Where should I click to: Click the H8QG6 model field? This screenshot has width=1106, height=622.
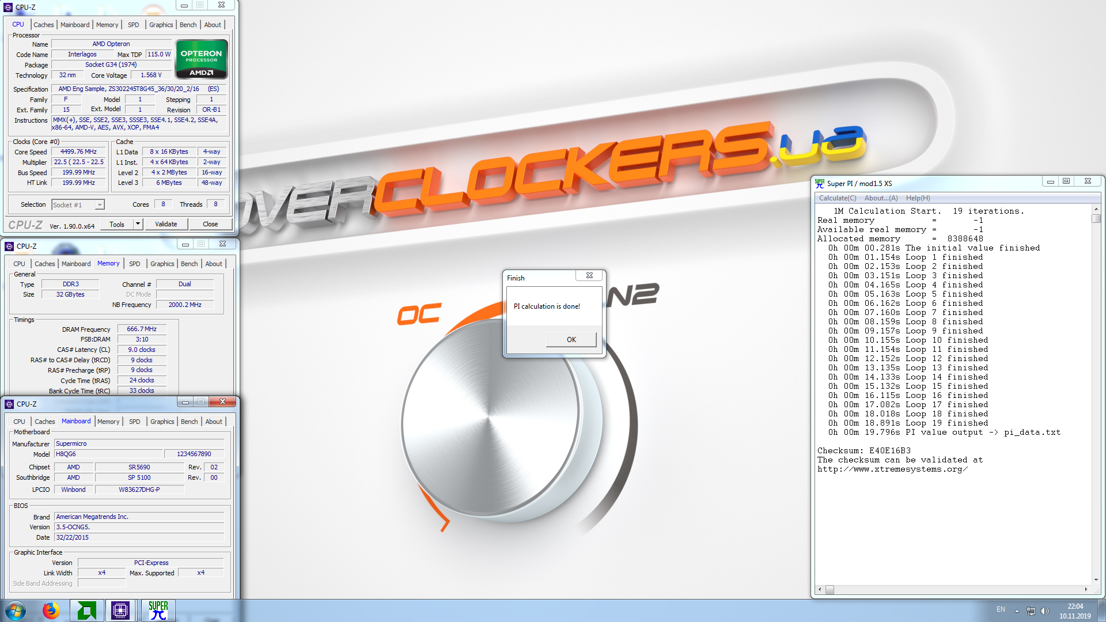click(108, 454)
